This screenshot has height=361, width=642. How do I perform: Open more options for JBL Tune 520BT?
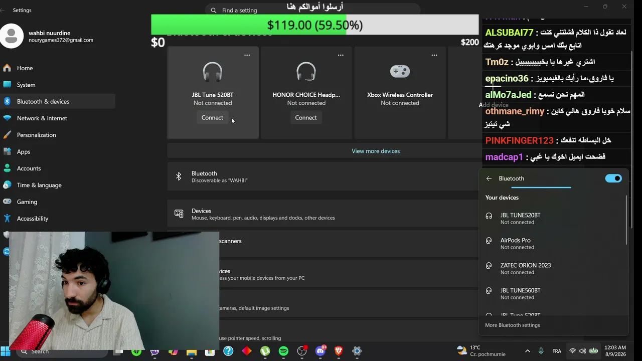point(247,55)
